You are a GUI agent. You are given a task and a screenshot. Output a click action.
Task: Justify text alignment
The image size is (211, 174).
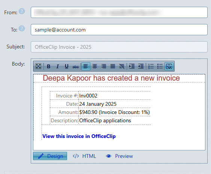click(x=113, y=66)
